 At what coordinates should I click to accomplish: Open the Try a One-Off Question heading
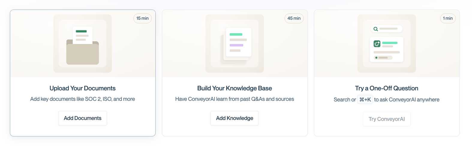point(387,88)
